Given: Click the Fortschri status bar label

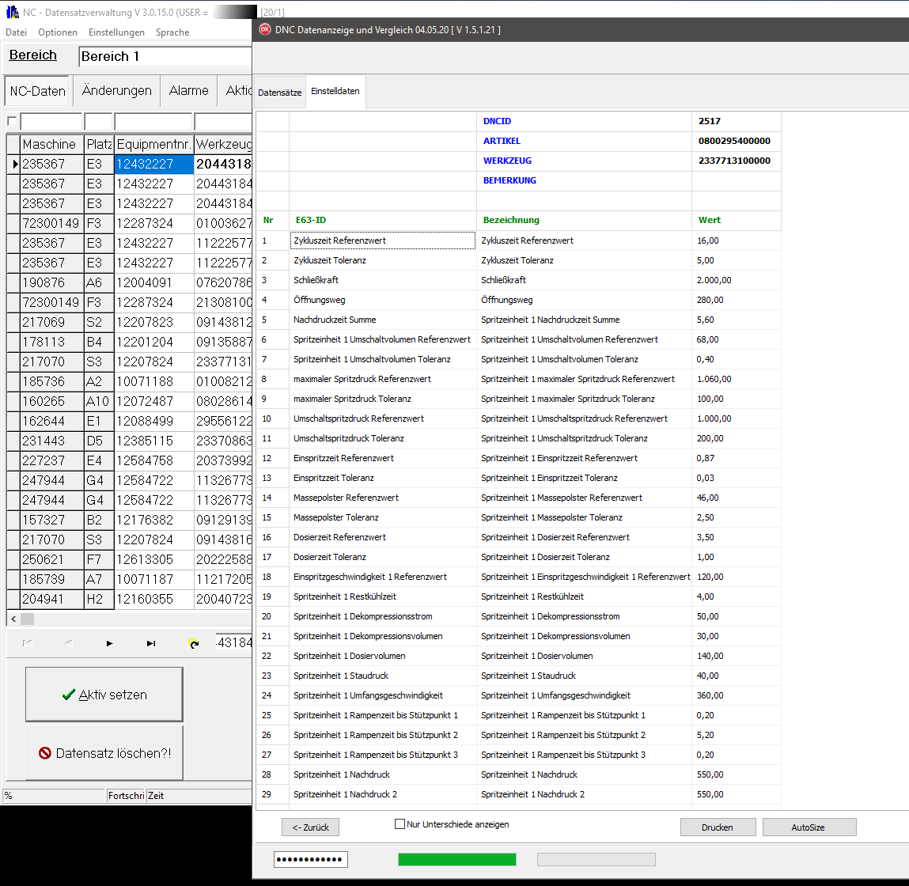Looking at the screenshot, I should 126,796.
